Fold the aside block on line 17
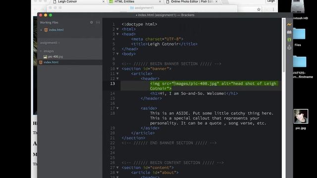 [117, 108]
